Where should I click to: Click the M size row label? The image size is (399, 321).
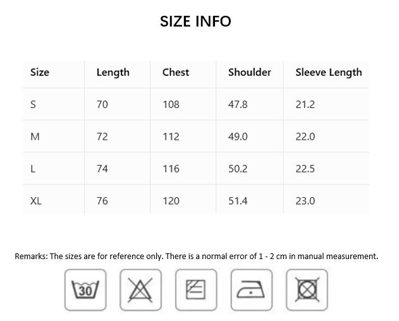coord(35,136)
